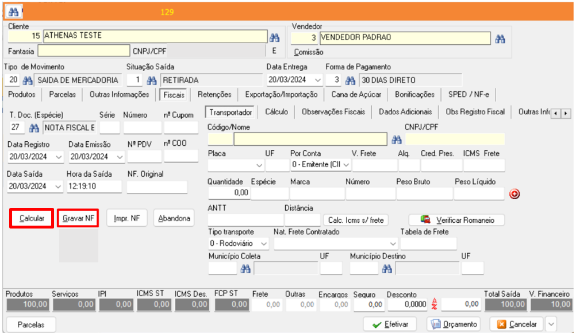The height and width of the screenshot is (333, 576).
Task: Click the red circular icon beside Peso Líquido
Action: (x=515, y=194)
